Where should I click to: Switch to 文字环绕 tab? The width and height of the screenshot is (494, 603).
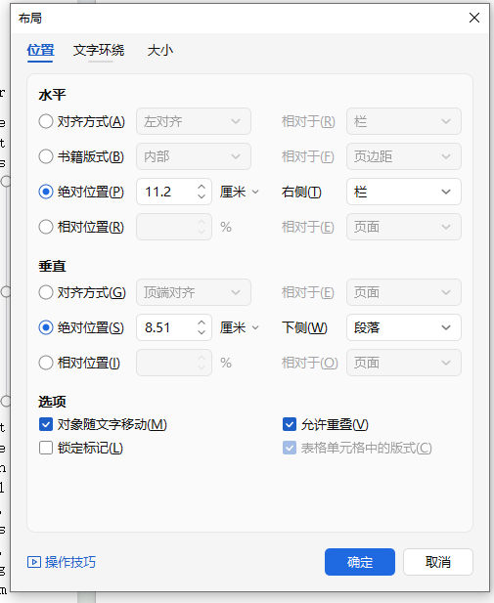point(99,51)
